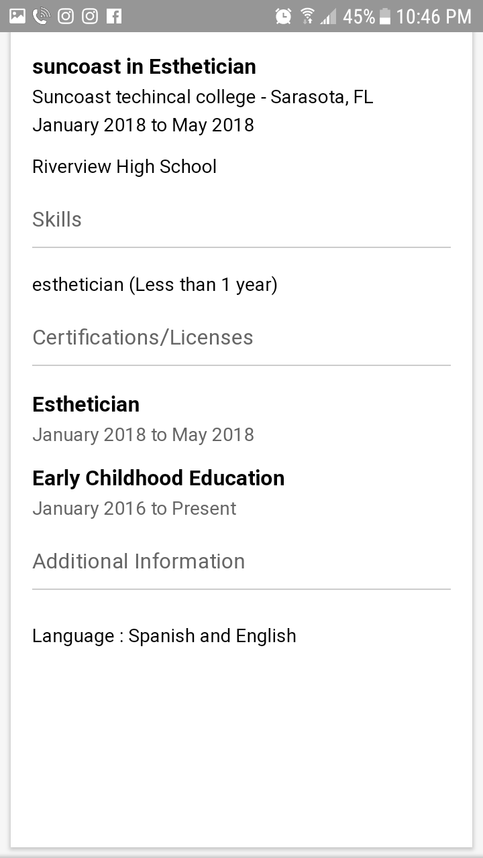Image resolution: width=483 pixels, height=858 pixels.
Task: Tap the Wi-Fi calling phone icon
Action: [41, 16]
